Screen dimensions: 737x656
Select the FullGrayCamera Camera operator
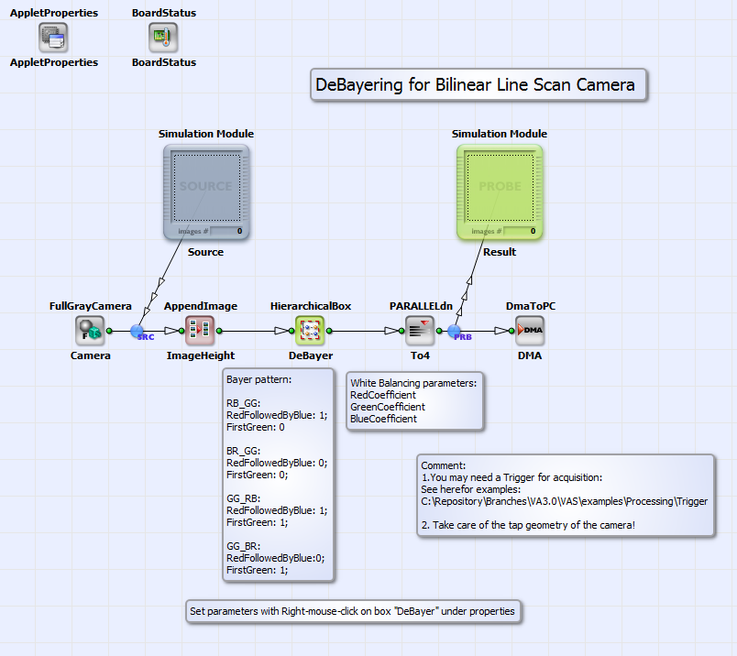[x=89, y=330]
